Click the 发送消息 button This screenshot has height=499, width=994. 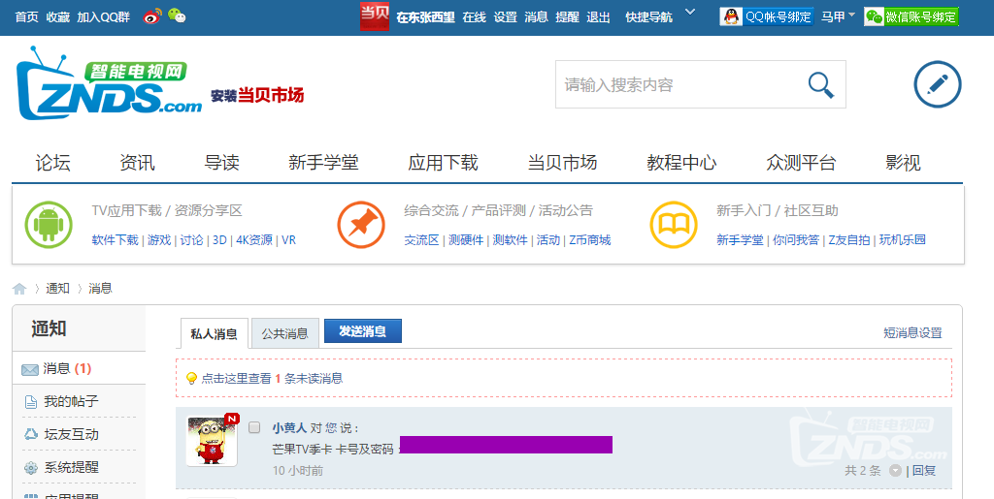pyautogui.click(x=363, y=330)
